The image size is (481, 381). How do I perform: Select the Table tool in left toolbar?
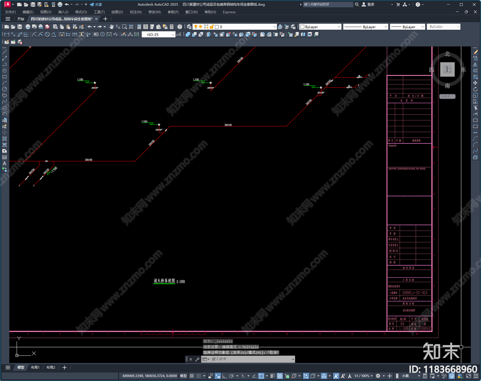click(5, 157)
